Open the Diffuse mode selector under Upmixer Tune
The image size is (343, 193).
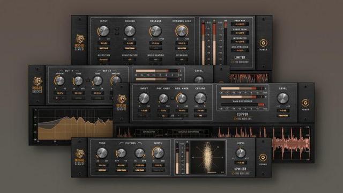(102, 170)
